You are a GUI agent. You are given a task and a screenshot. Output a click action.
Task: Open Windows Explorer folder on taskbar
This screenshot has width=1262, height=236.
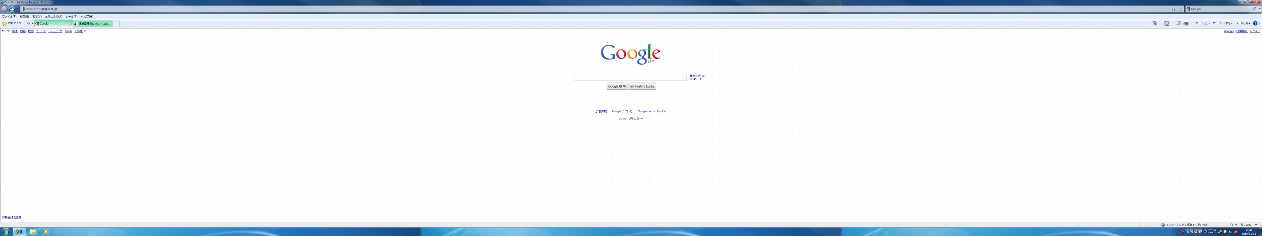pyautogui.click(x=33, y=232)
